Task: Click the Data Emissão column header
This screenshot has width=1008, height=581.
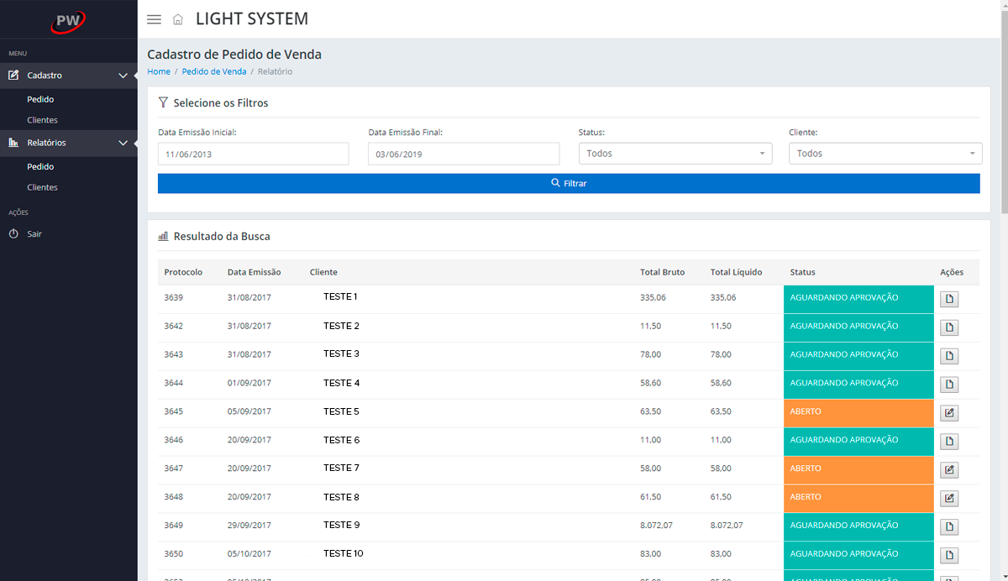Action: coord(255,272)
